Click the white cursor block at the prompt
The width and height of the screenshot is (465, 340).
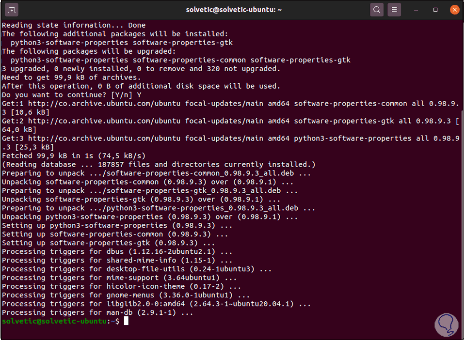click(126, 321)
